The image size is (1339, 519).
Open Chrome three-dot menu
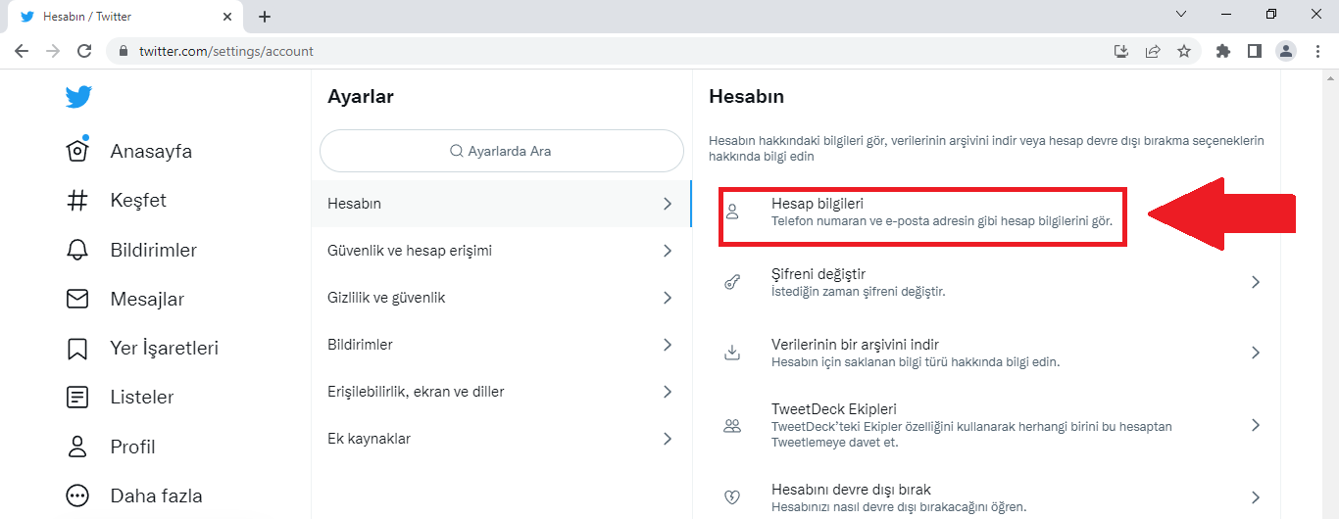tap(1317, 51)
